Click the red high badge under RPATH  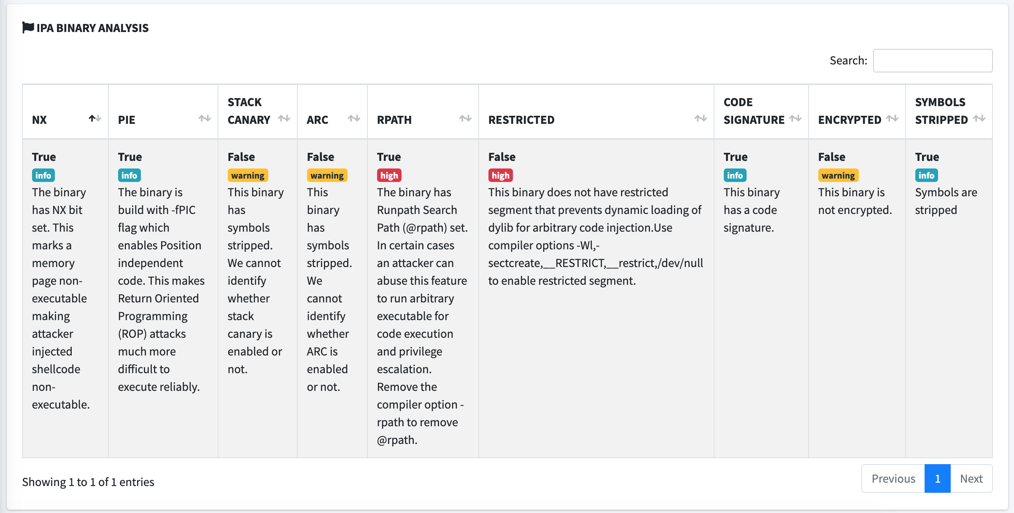pyautogui.click(x=389, y=175)
